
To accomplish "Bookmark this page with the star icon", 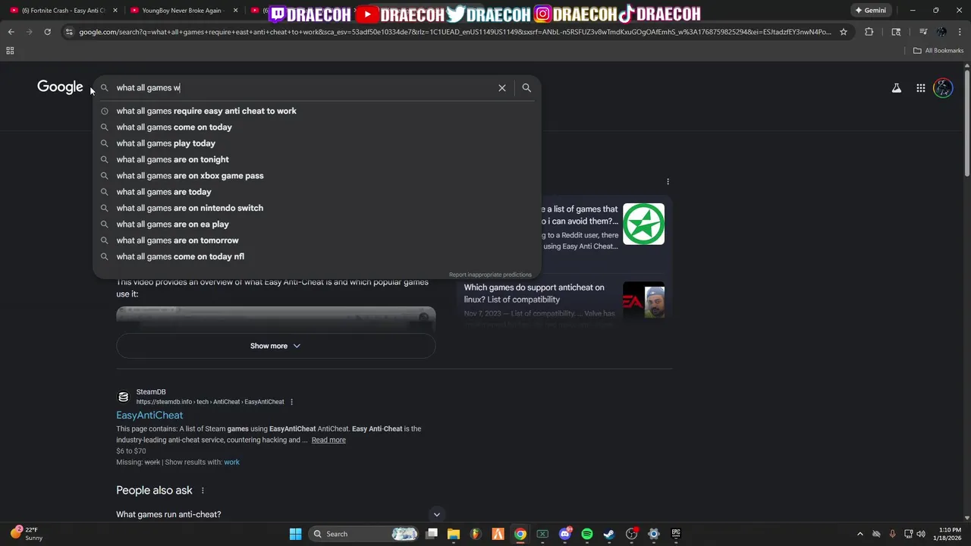I will click(x=843, y=32).
